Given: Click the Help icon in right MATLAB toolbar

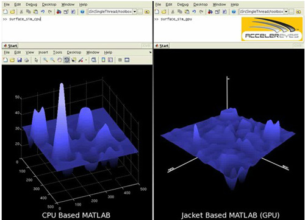Looking at the screenshot, I should 234,12.
